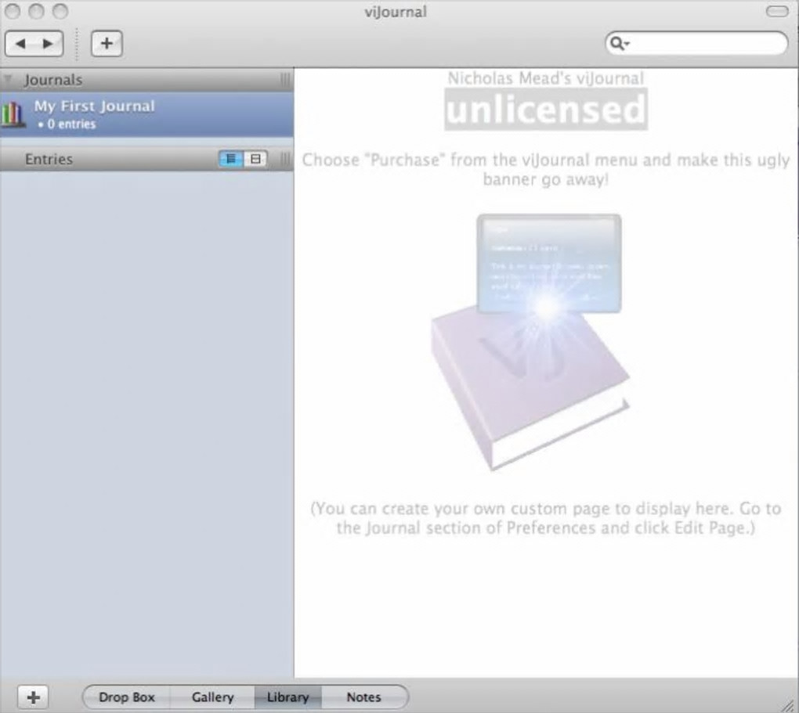Click the viJournal book logo image

tap(531, 342)
